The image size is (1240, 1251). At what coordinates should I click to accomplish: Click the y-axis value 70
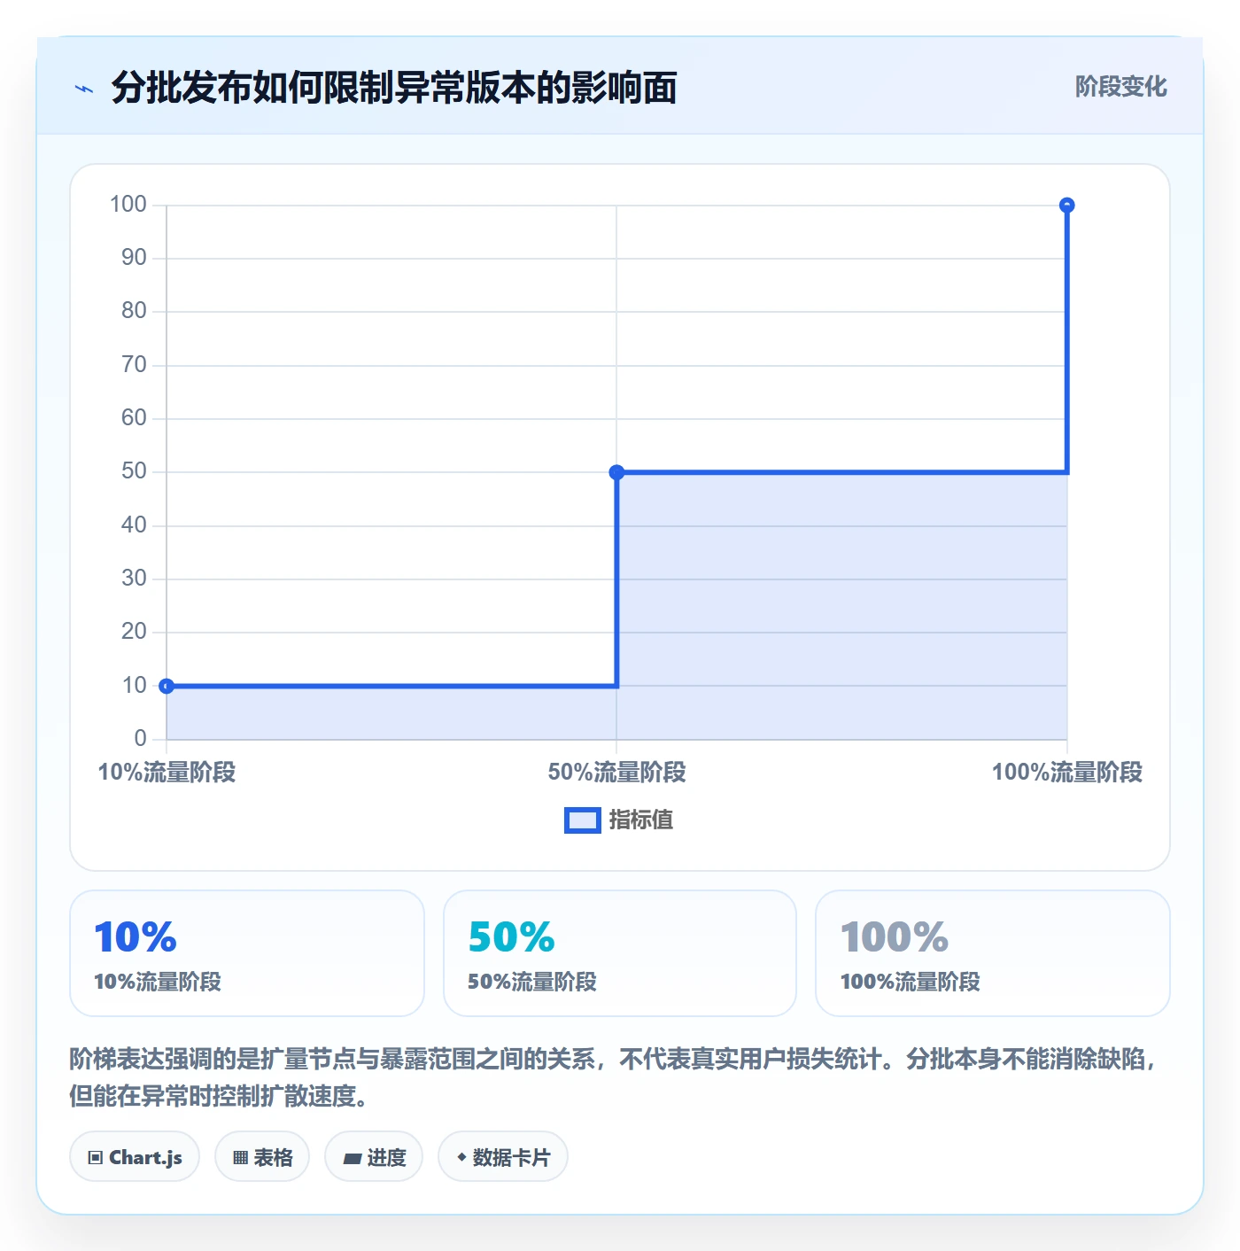[x=135, y=365]
